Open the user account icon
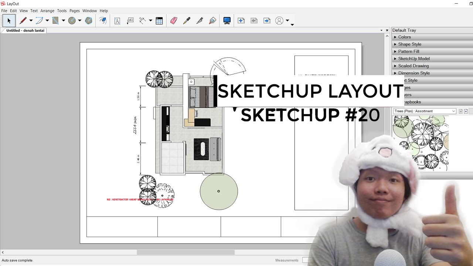Viewport: 473px width, 266px height. point(279,21)
